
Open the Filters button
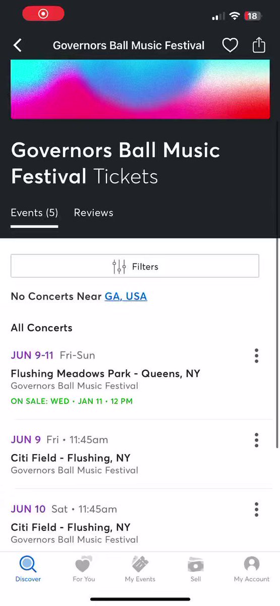[x=135, y=266]
